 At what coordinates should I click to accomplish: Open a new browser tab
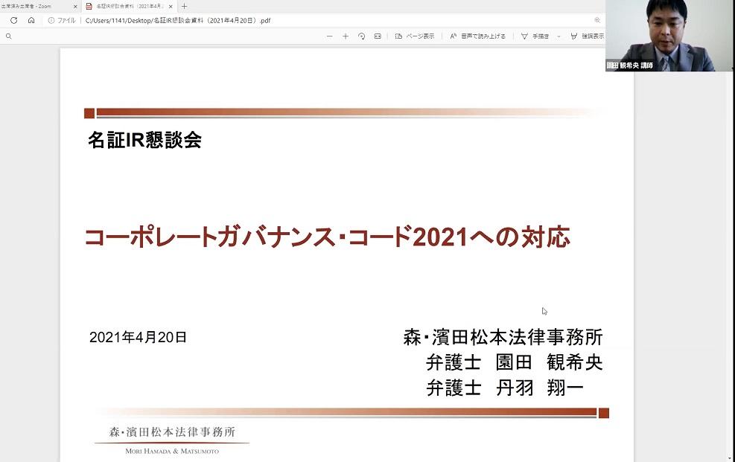(184, 6)
